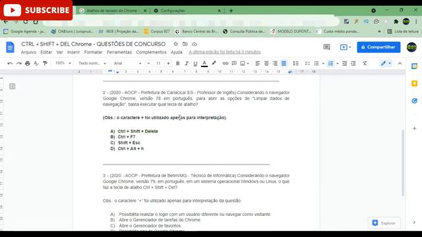Screen dimensions: 422x237
Task: Justify text alignment
Action: click(x=284, y=63)
